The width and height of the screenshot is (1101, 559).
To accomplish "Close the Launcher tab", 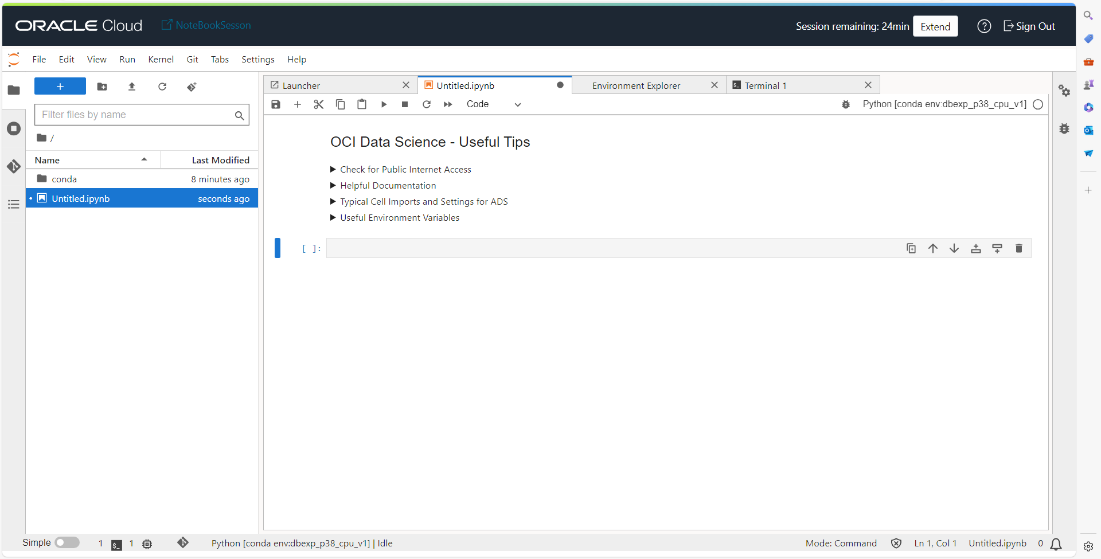I will 406,85.
